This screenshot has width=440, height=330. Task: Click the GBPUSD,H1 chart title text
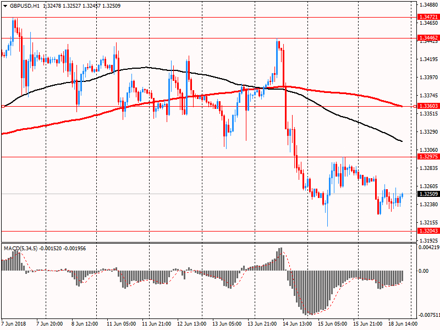click(x=25, y=6)
